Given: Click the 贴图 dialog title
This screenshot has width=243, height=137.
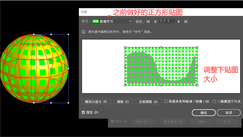Looking at the screenshot, I should (84, 12).
